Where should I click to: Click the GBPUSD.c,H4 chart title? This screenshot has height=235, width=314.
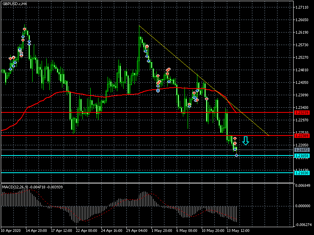click(15, 4)
